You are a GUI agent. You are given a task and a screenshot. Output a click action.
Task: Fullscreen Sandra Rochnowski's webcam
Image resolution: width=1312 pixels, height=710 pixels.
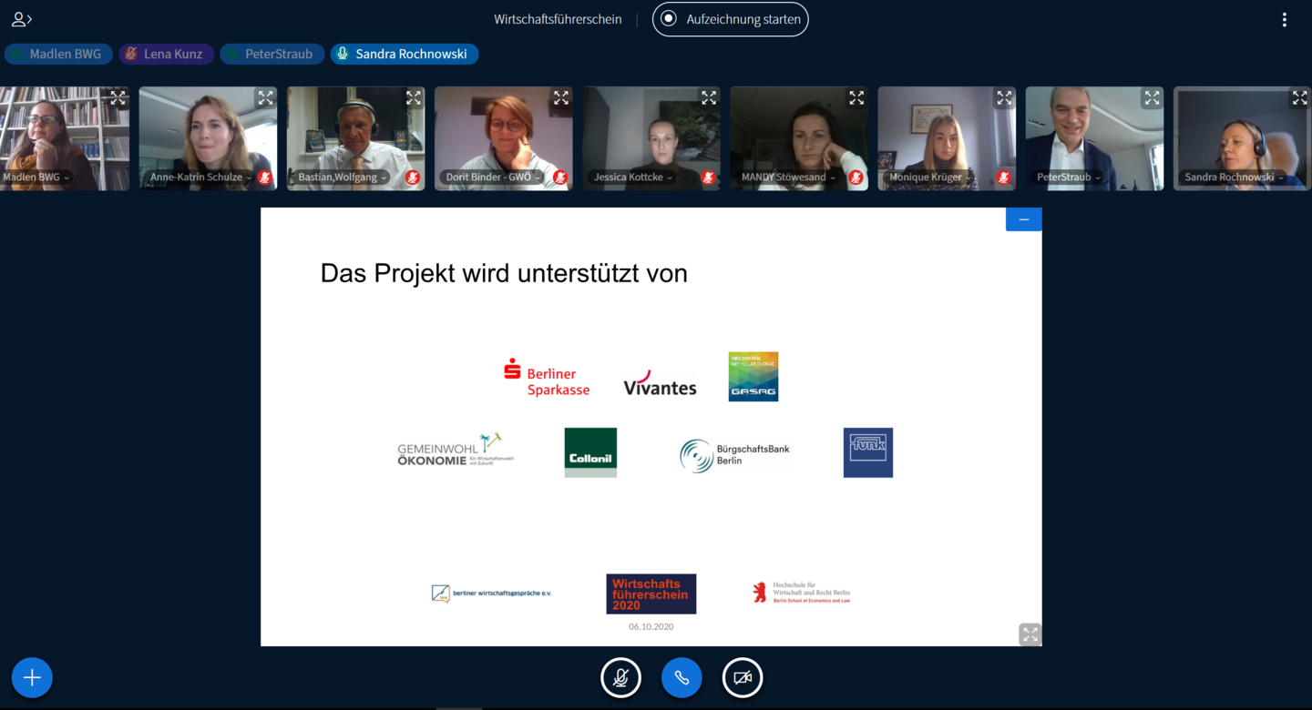(x=1299, y=97)
